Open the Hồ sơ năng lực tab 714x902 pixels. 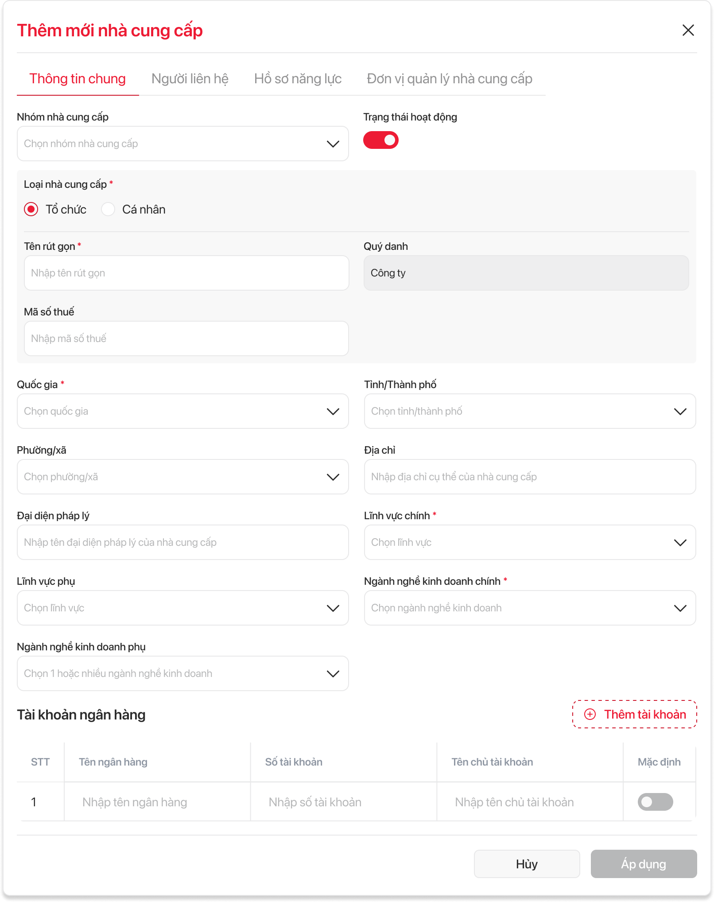pyautogui.click(x=298, y=79)
